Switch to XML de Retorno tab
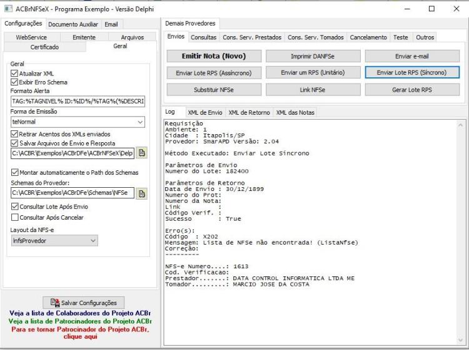The width and height of the screenshot is (469, 350). [249, 112]
